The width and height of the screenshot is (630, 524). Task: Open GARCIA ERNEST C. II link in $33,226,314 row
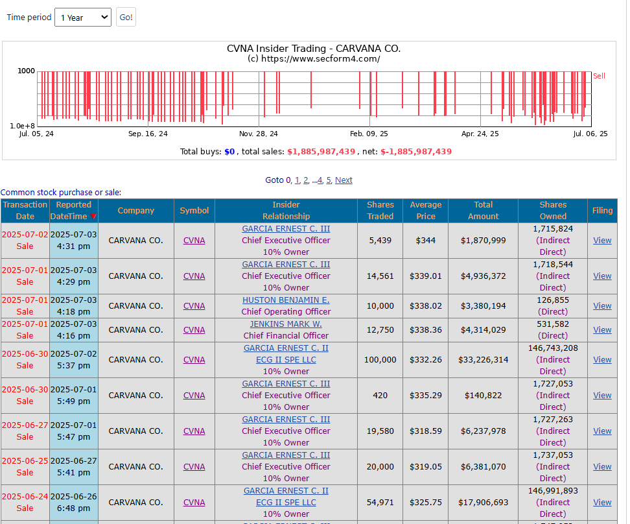pyautogui.click(x=286, y=348)
